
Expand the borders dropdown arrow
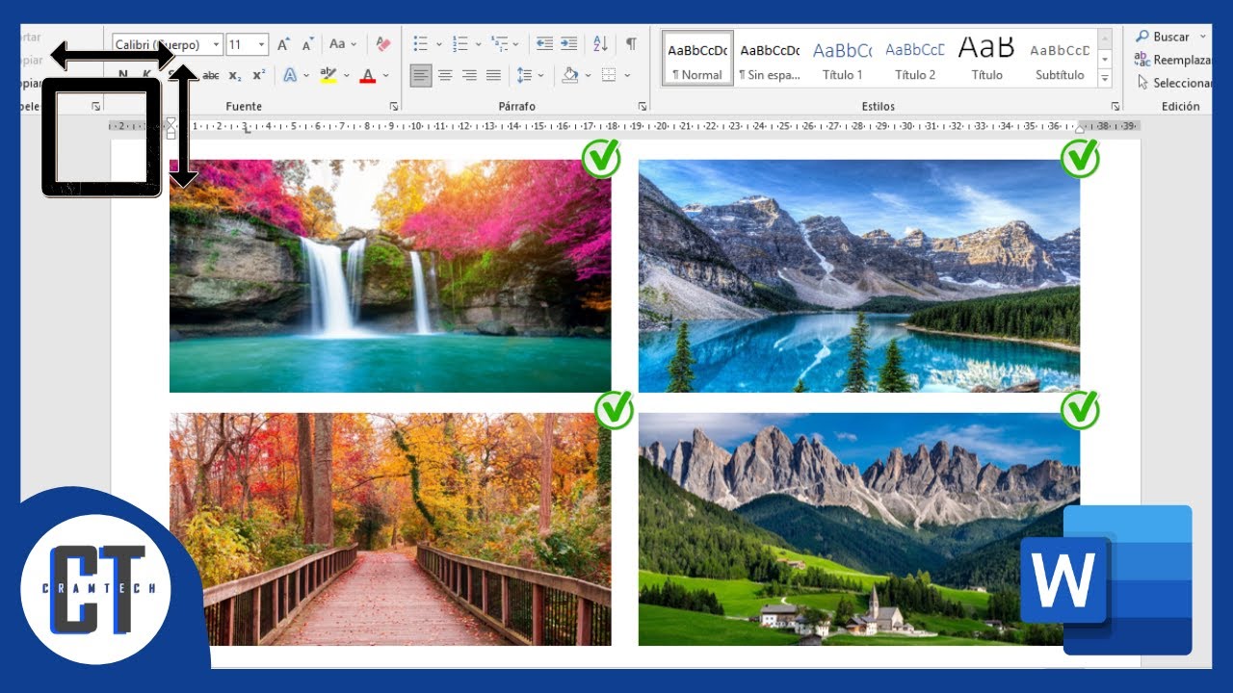[x=627, y=75]
